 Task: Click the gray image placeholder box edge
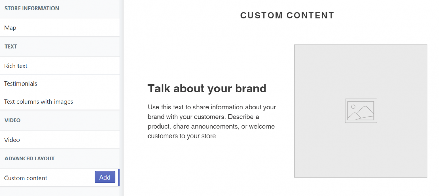click(295, 111)
